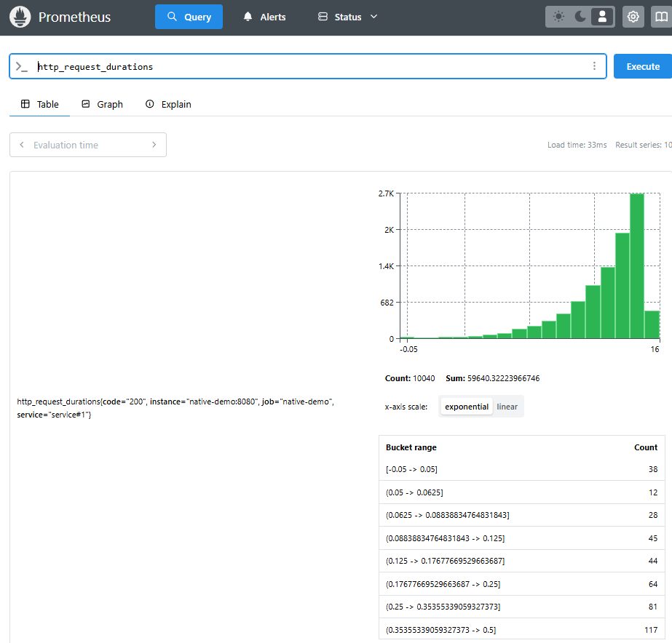Click the Count: 10040 text
Image resolution: width=672 pixels, height=643 pixels.
(410, 378)
